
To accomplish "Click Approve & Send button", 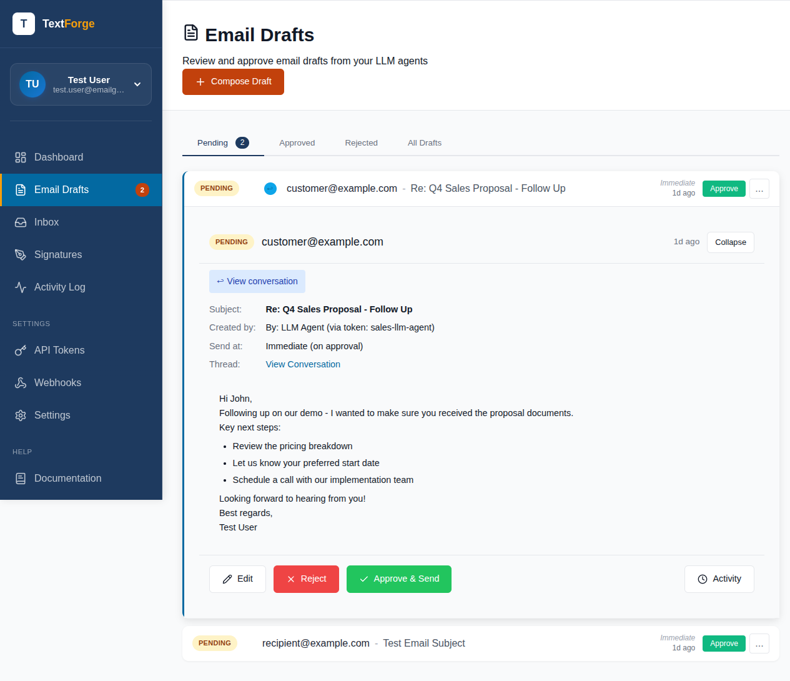I will (x=399, y=579).
